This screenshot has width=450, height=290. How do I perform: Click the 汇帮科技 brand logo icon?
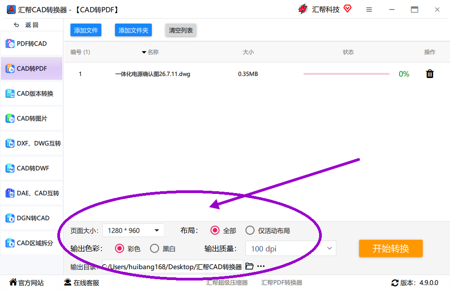tap(303, 9)
